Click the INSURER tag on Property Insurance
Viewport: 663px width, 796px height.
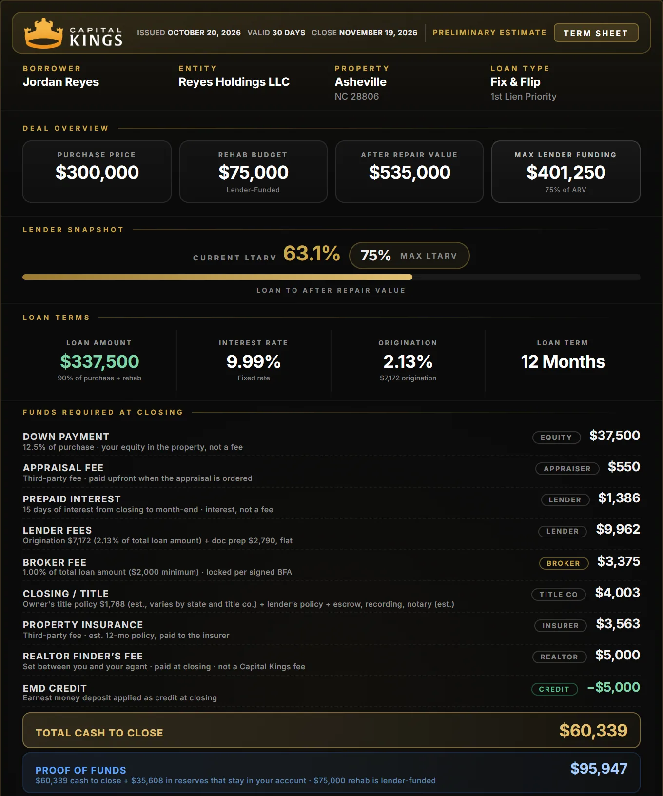coord(561,626)
